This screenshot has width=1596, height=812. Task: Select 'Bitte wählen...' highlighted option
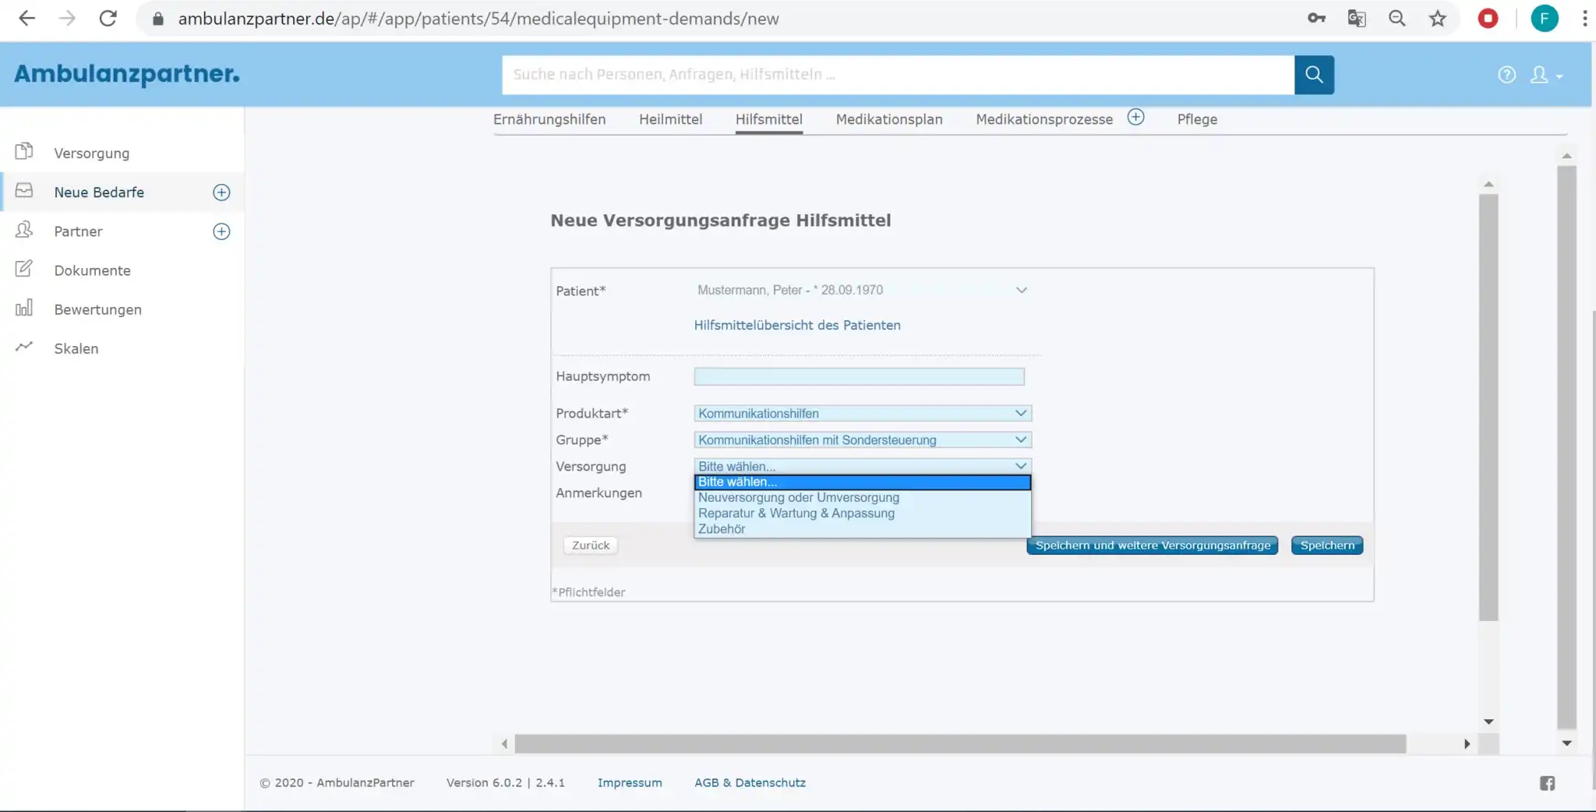tap(863, 482)
